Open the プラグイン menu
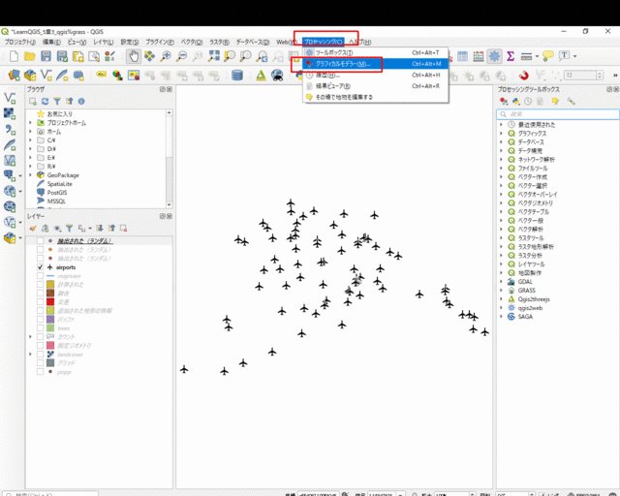The height and width of the screenshot is (496, 620). [x=160, y=42]
